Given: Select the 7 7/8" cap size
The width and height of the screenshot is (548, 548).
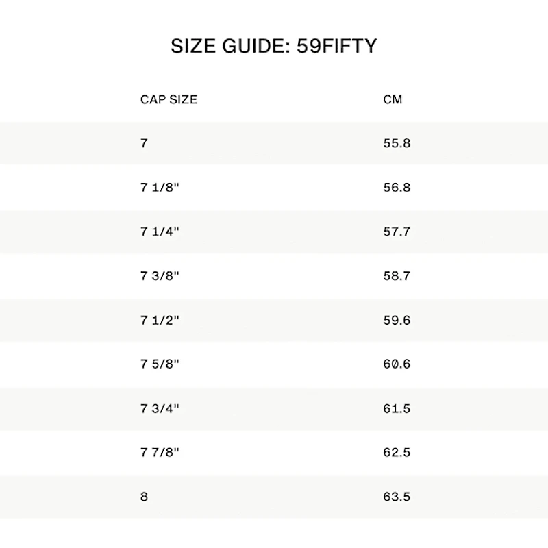Looking at the screenshot, I should point(160,453).
